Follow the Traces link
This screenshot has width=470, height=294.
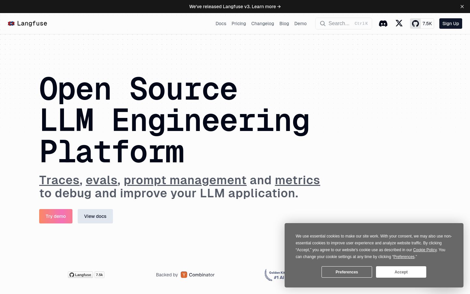[59, 180]
